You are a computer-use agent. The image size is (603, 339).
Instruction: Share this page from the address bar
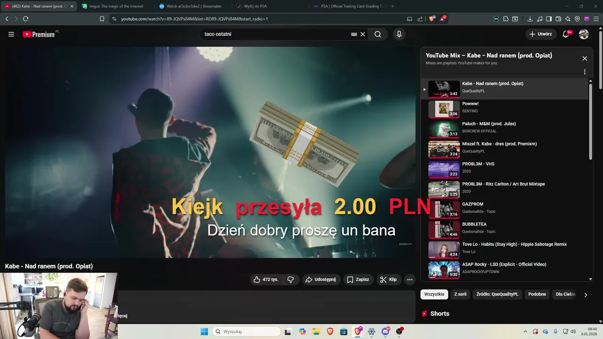pos(420,19)
